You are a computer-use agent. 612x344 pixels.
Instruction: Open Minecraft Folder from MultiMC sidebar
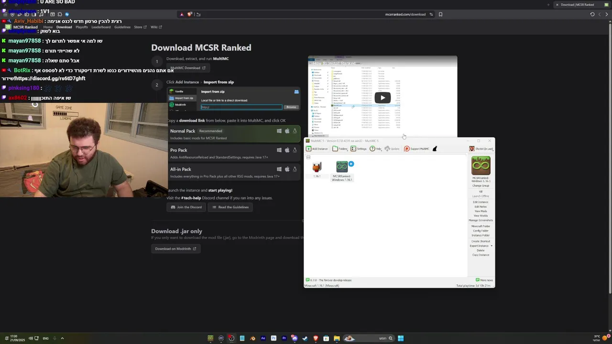pos(481,226)
